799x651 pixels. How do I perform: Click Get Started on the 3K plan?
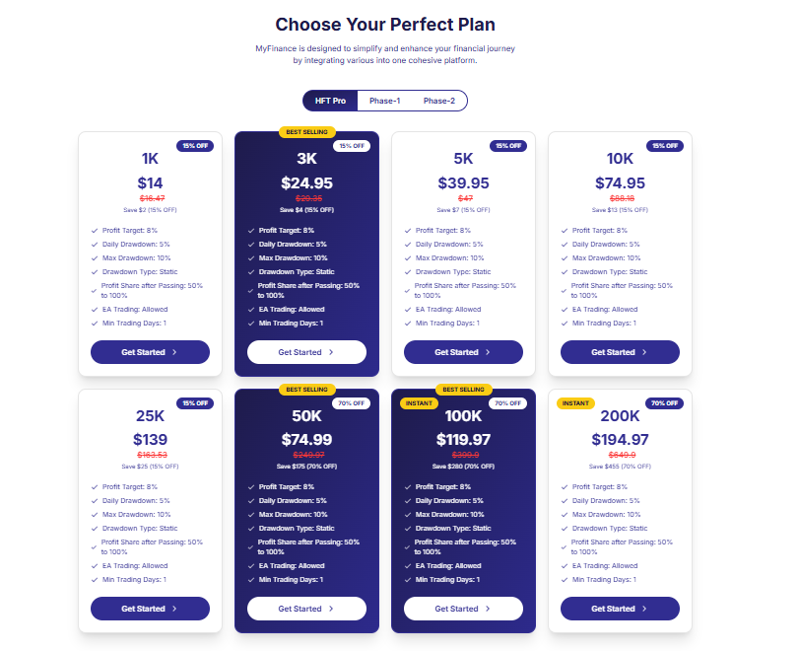tap(306, 352)
